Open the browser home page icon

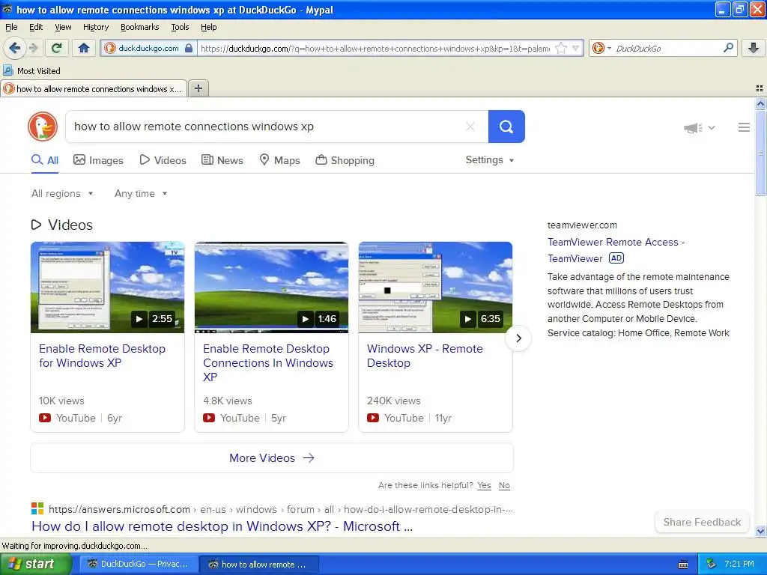click(84, 48)
